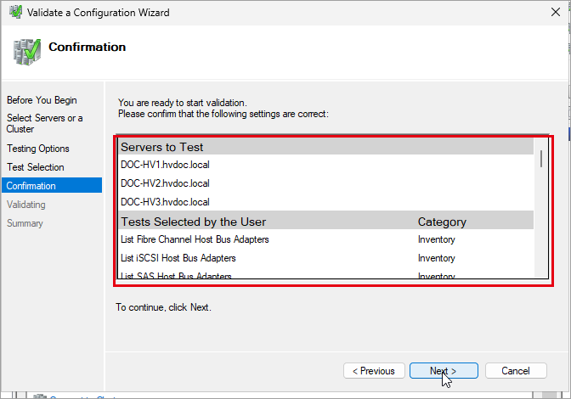The height and width of the screenshot is (399, 571).
Task: Click the Next button
Action: click(444, 371)
